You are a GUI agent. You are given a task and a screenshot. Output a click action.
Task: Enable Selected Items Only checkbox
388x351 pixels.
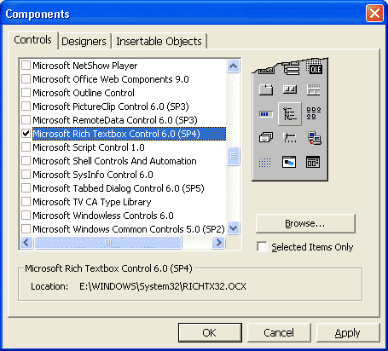(x=262, y=246)
